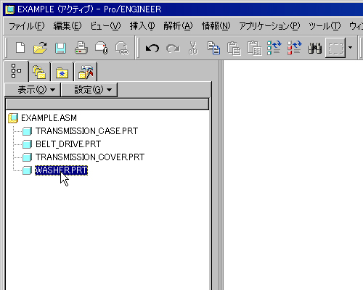Switch to the model tree tab

point(16,71)
